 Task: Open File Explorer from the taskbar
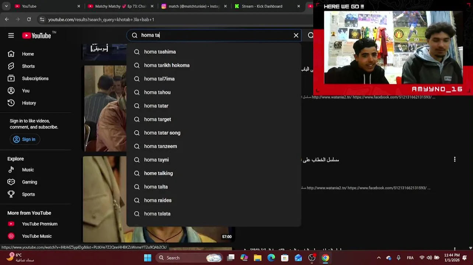pyautogui.click(x=258, y=258)
